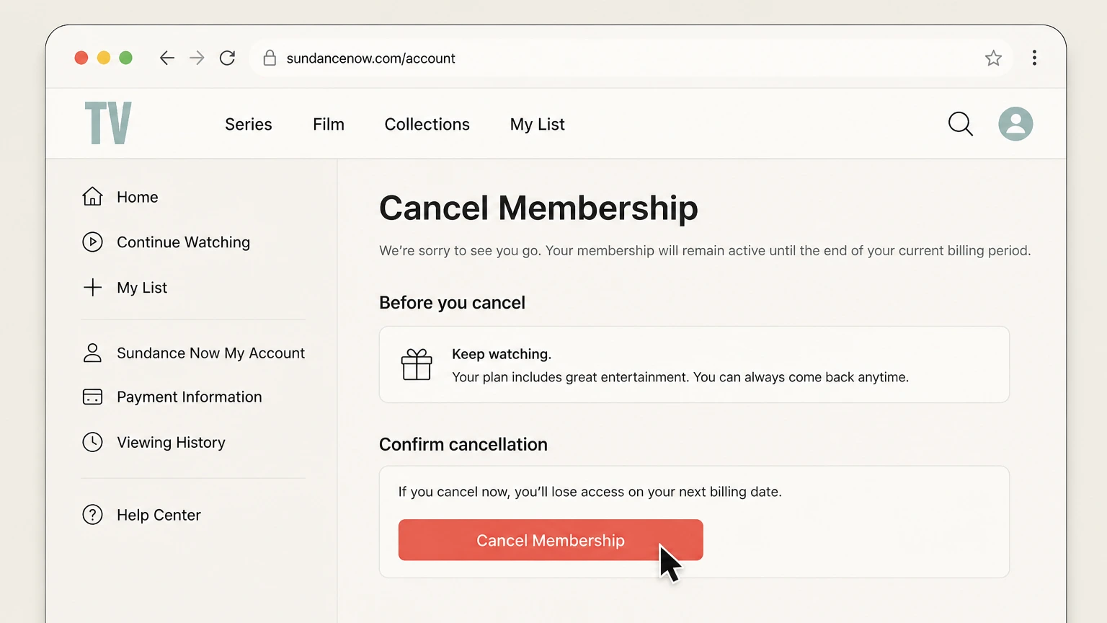Open the Help Center link
The width and height of the screenshot is (1107, 623).
159,515
